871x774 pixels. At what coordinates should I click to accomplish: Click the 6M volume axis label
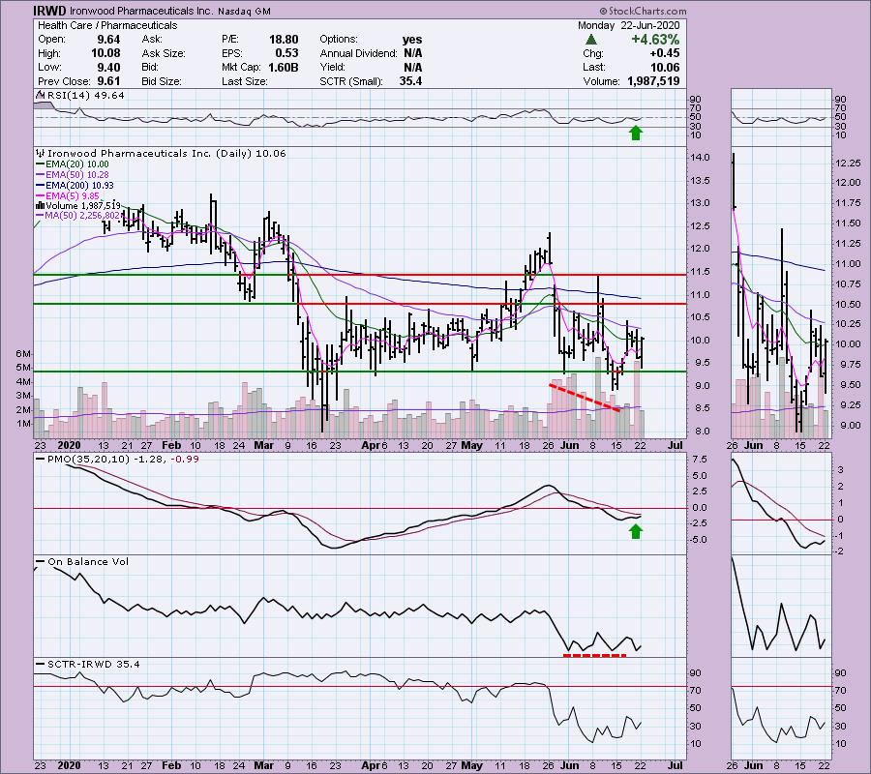[23, 354]
